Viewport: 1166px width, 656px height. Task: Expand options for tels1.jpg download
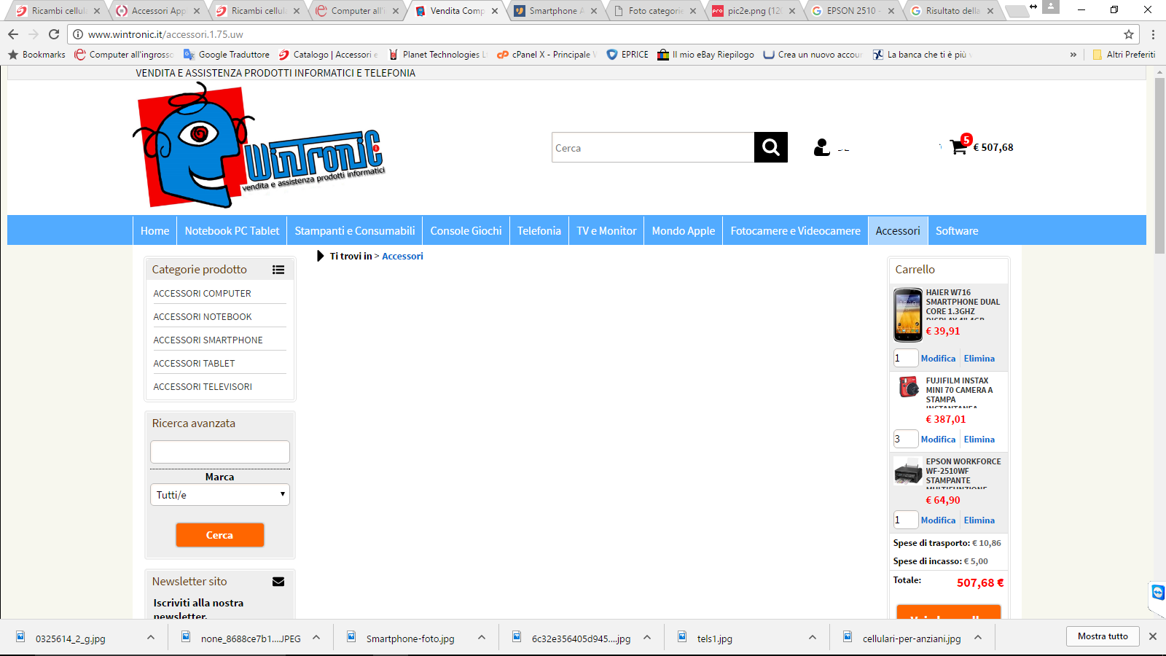click(813, 637)
